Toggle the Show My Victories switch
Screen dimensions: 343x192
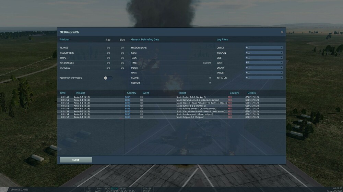click(x=108, y=78)
